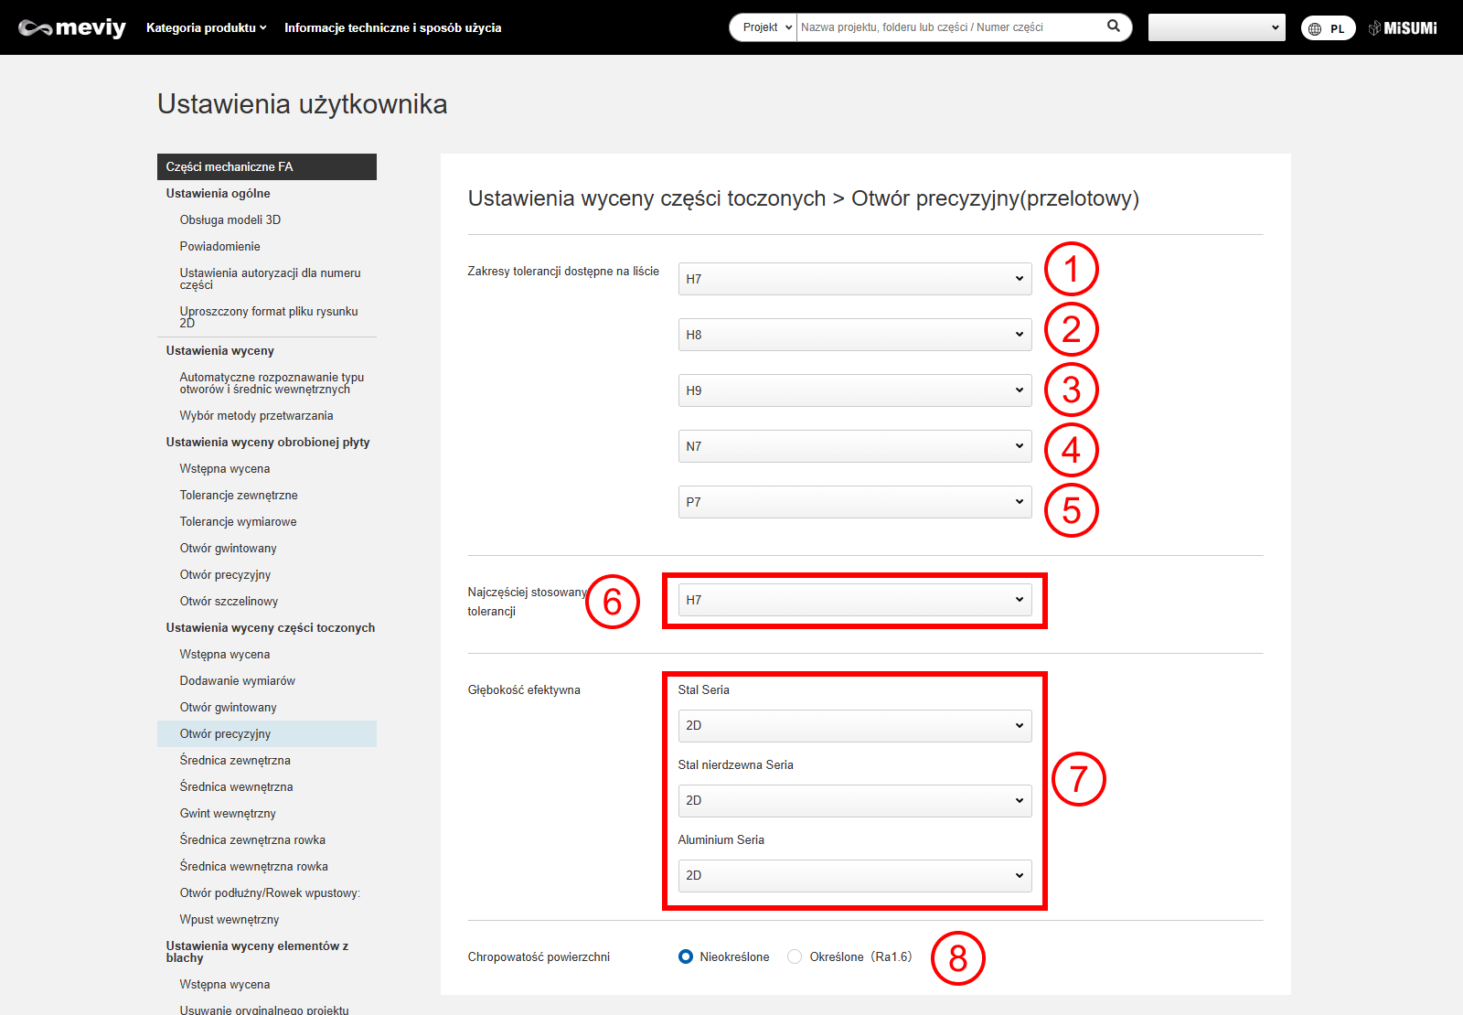The image size is (1463, 1015).
Task: Open the PL language globe selector
Action: tap(1328, 28)
